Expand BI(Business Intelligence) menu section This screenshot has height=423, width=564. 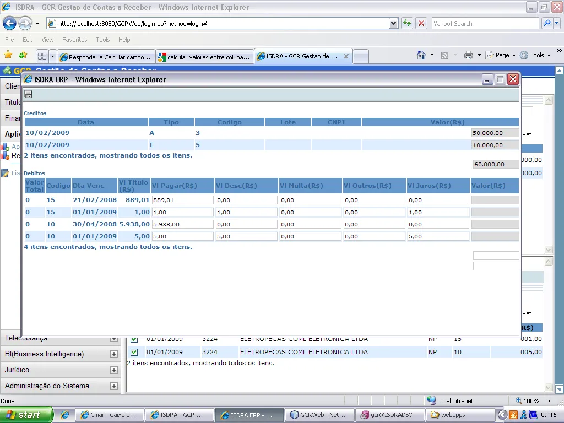point(113,354)
